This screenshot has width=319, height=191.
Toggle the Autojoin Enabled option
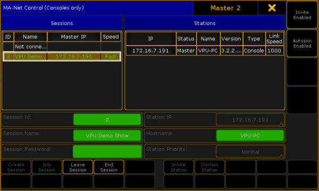pyautogui.click(x=302, y=43)
